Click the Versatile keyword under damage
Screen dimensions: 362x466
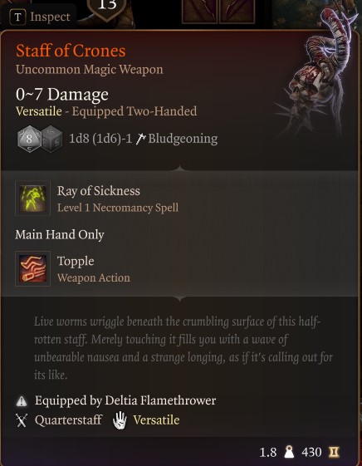(x=39, y=111)
